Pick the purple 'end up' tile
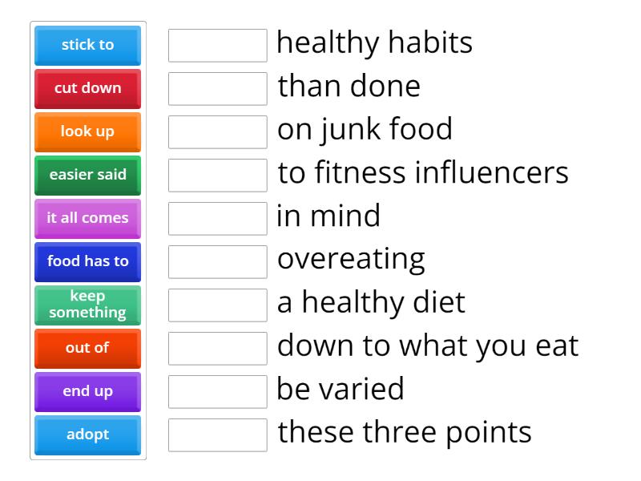The image size is (641, 481). click(87, 391)
